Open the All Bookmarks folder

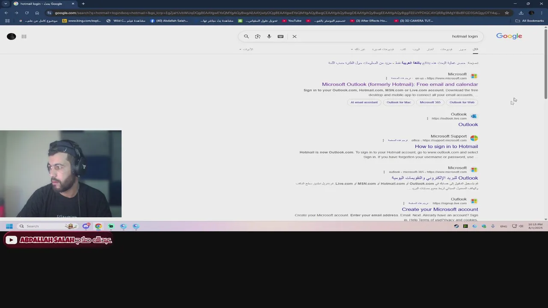point(530,21)
